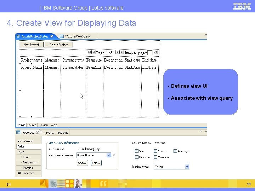
Task: Select Description column header
Action: tap(113, 60)
